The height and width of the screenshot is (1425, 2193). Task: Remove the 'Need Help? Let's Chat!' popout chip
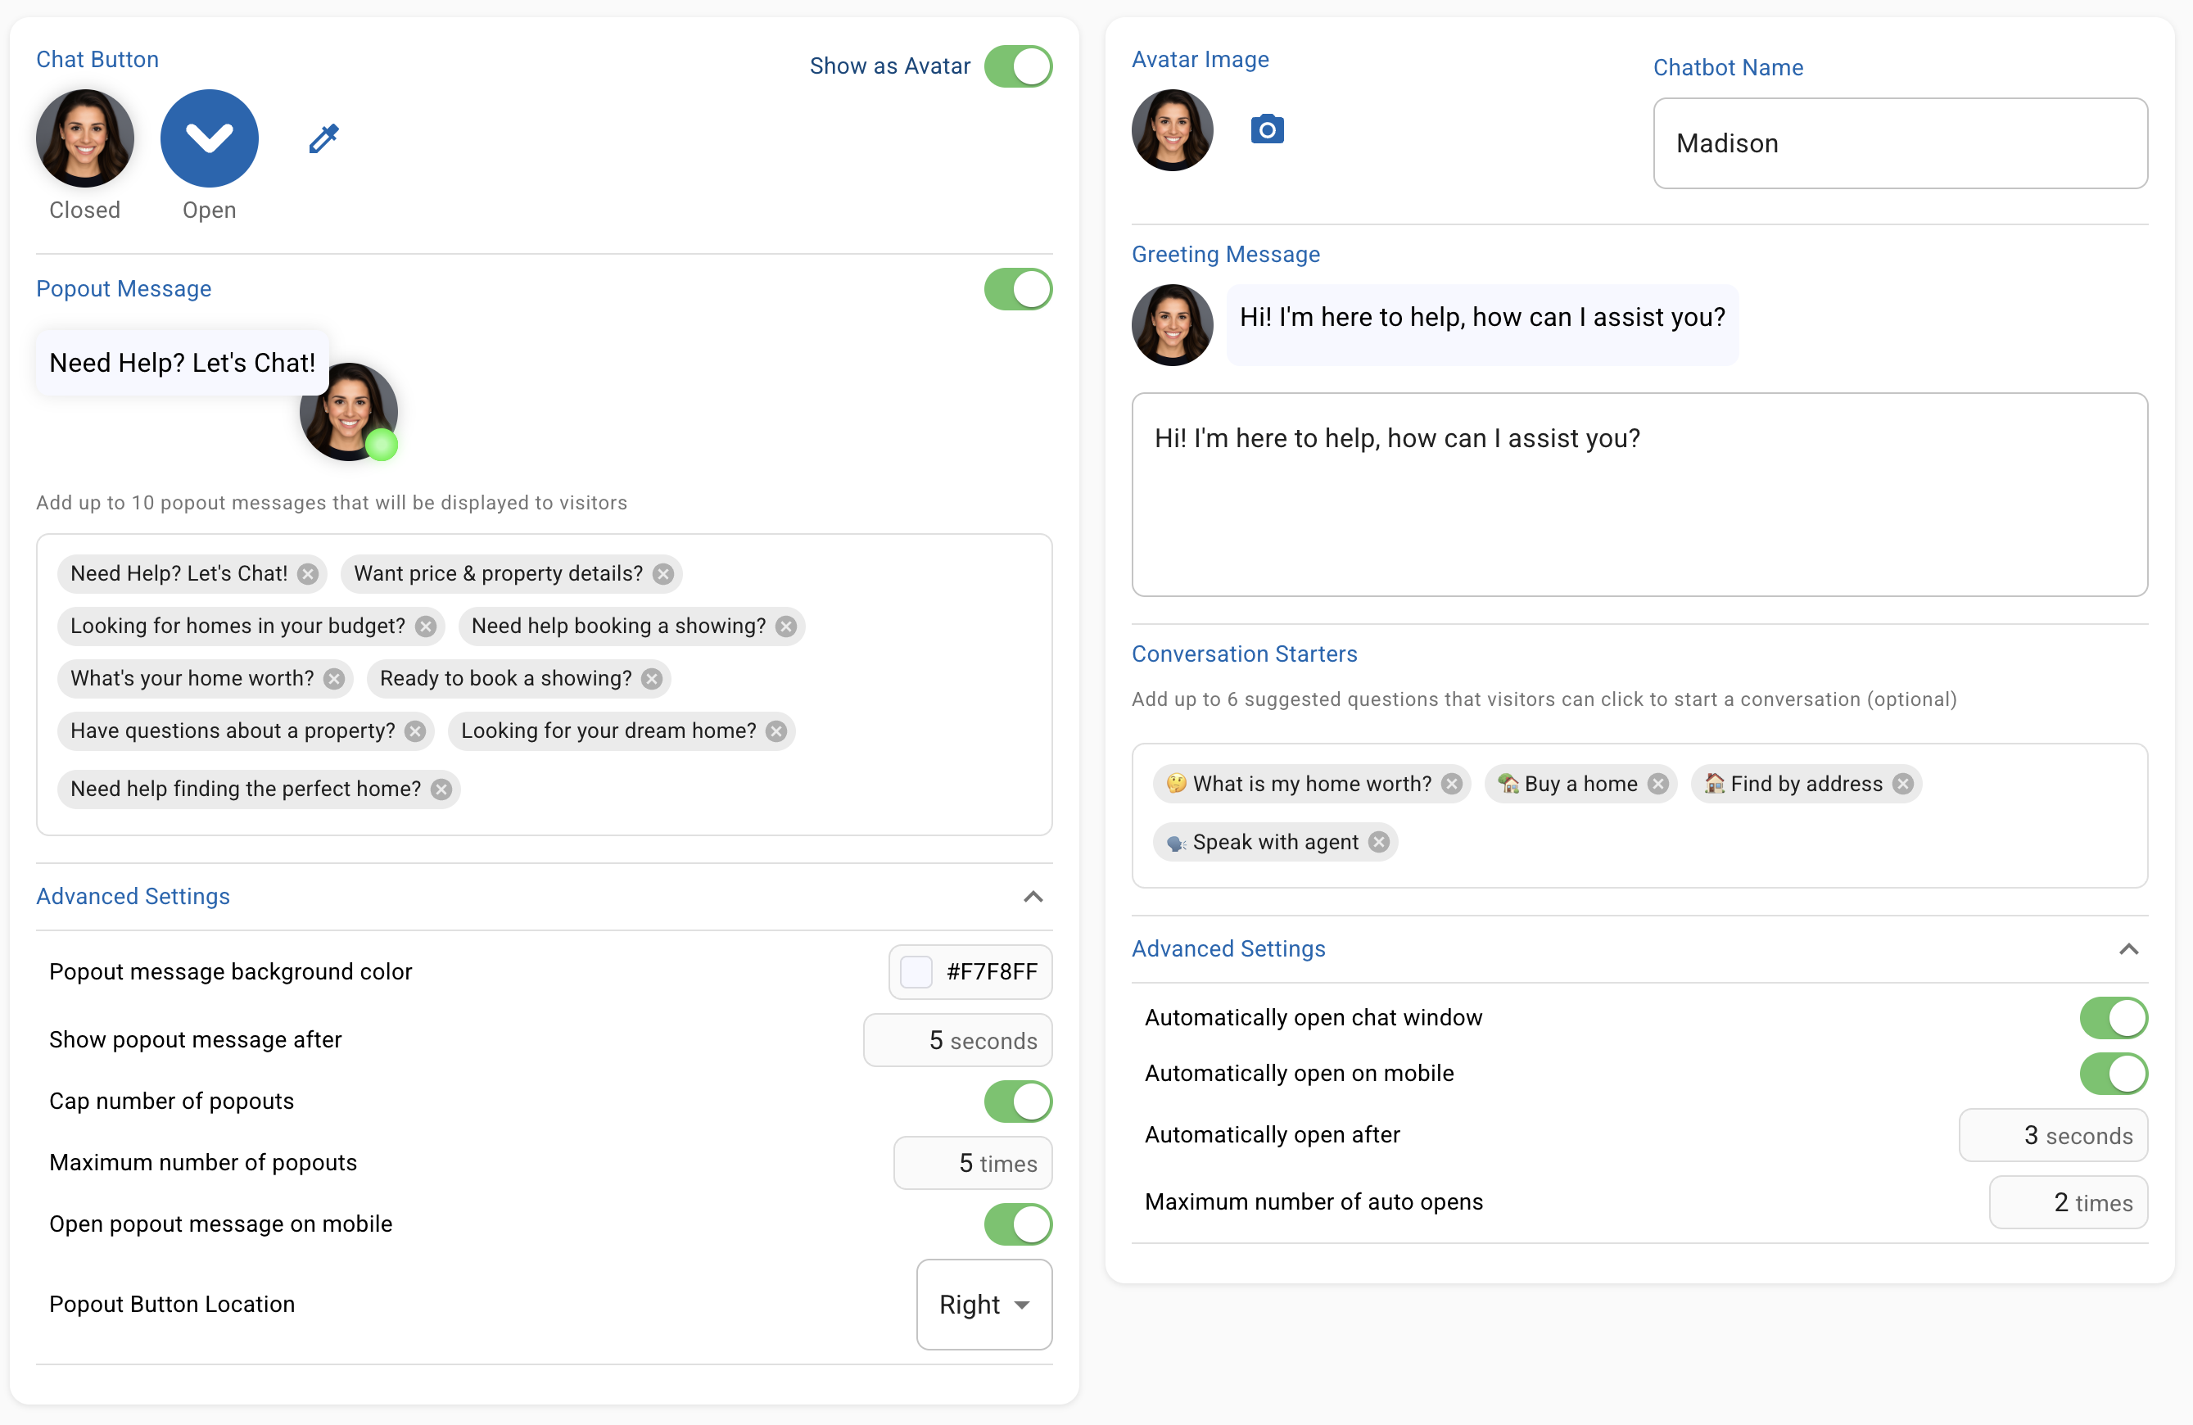(308, 574)
